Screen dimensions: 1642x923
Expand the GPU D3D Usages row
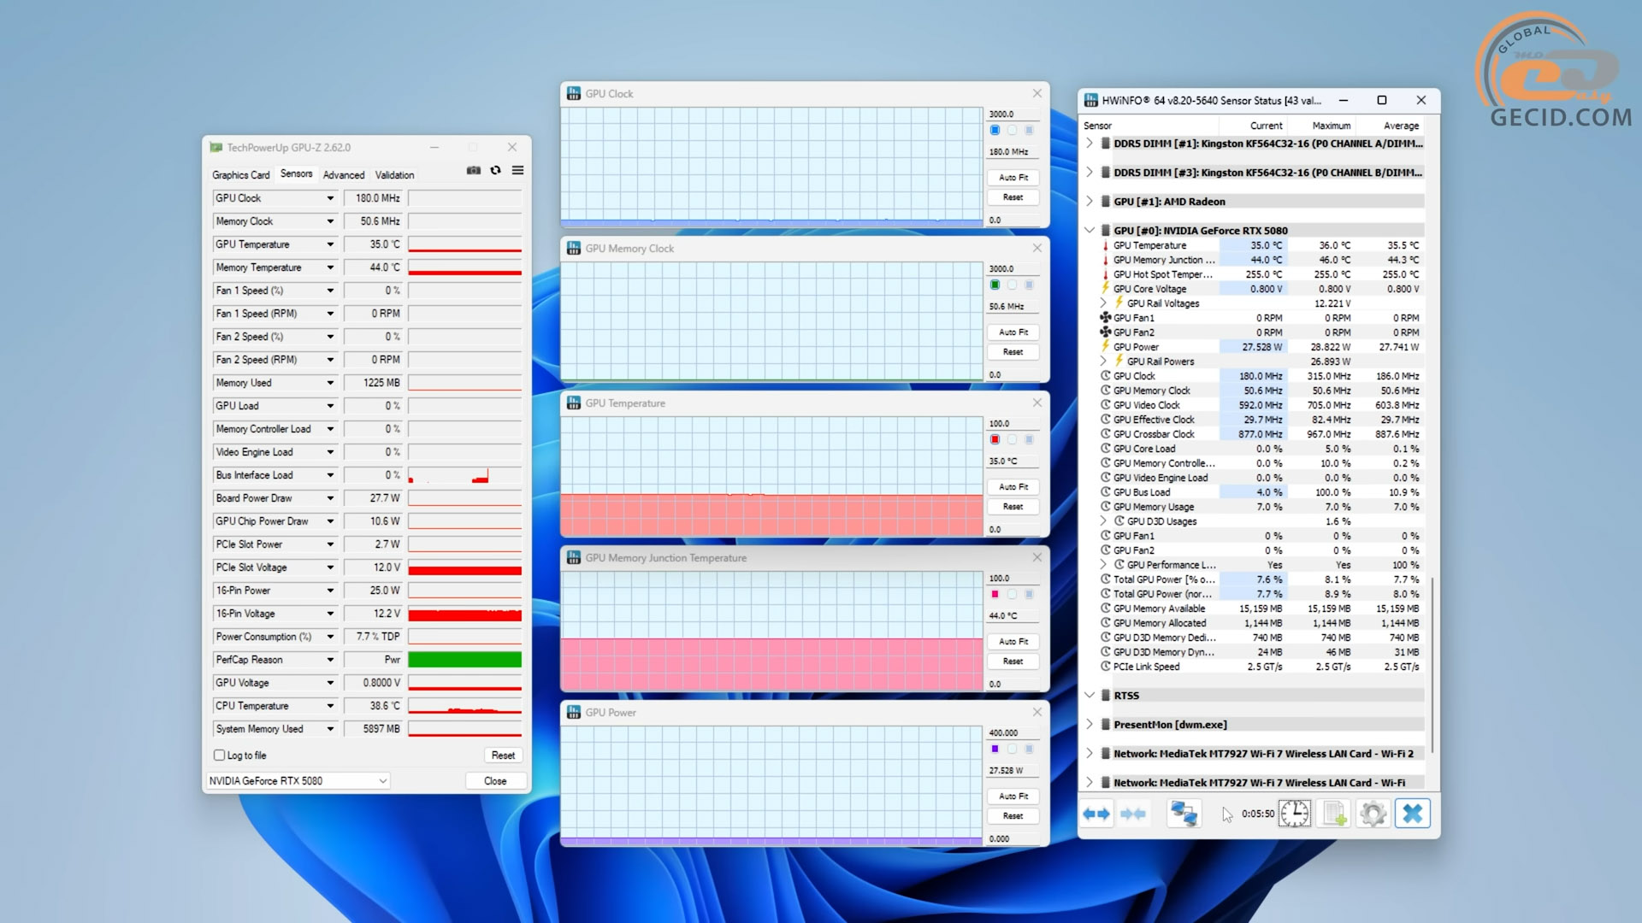point(1103,521)
